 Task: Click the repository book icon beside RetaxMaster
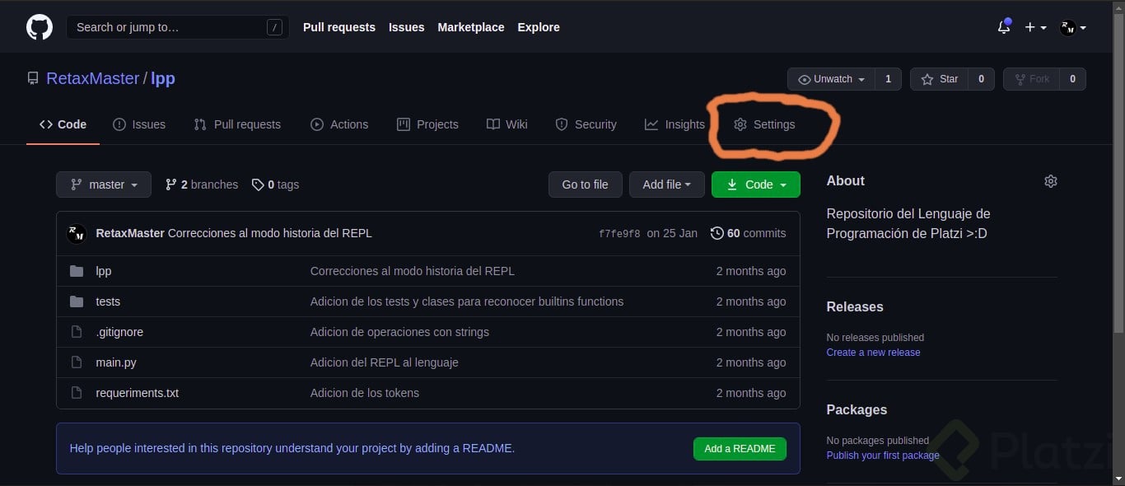point(33,78)
